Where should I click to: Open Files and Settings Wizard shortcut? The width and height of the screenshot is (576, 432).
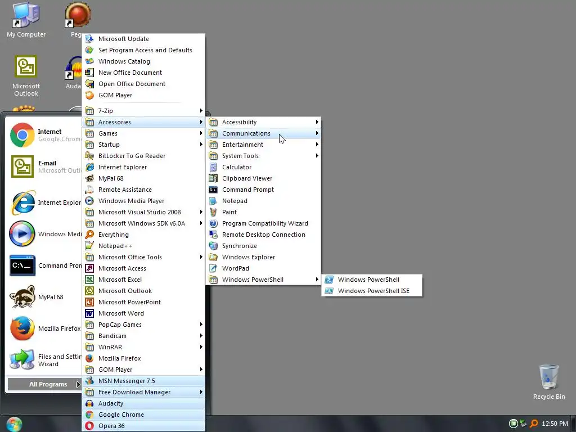[45, 360]
